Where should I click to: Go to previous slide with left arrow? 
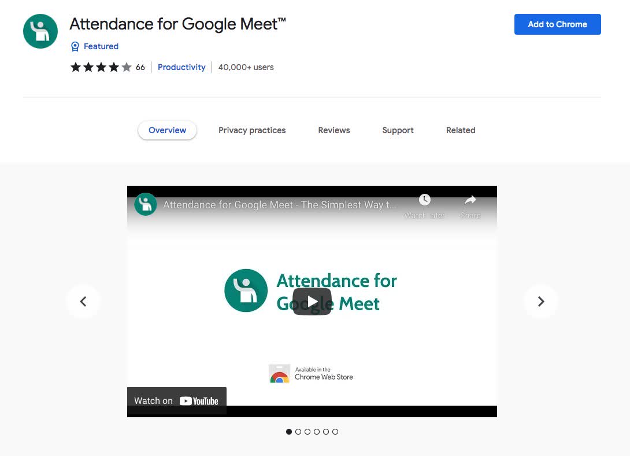83,301
